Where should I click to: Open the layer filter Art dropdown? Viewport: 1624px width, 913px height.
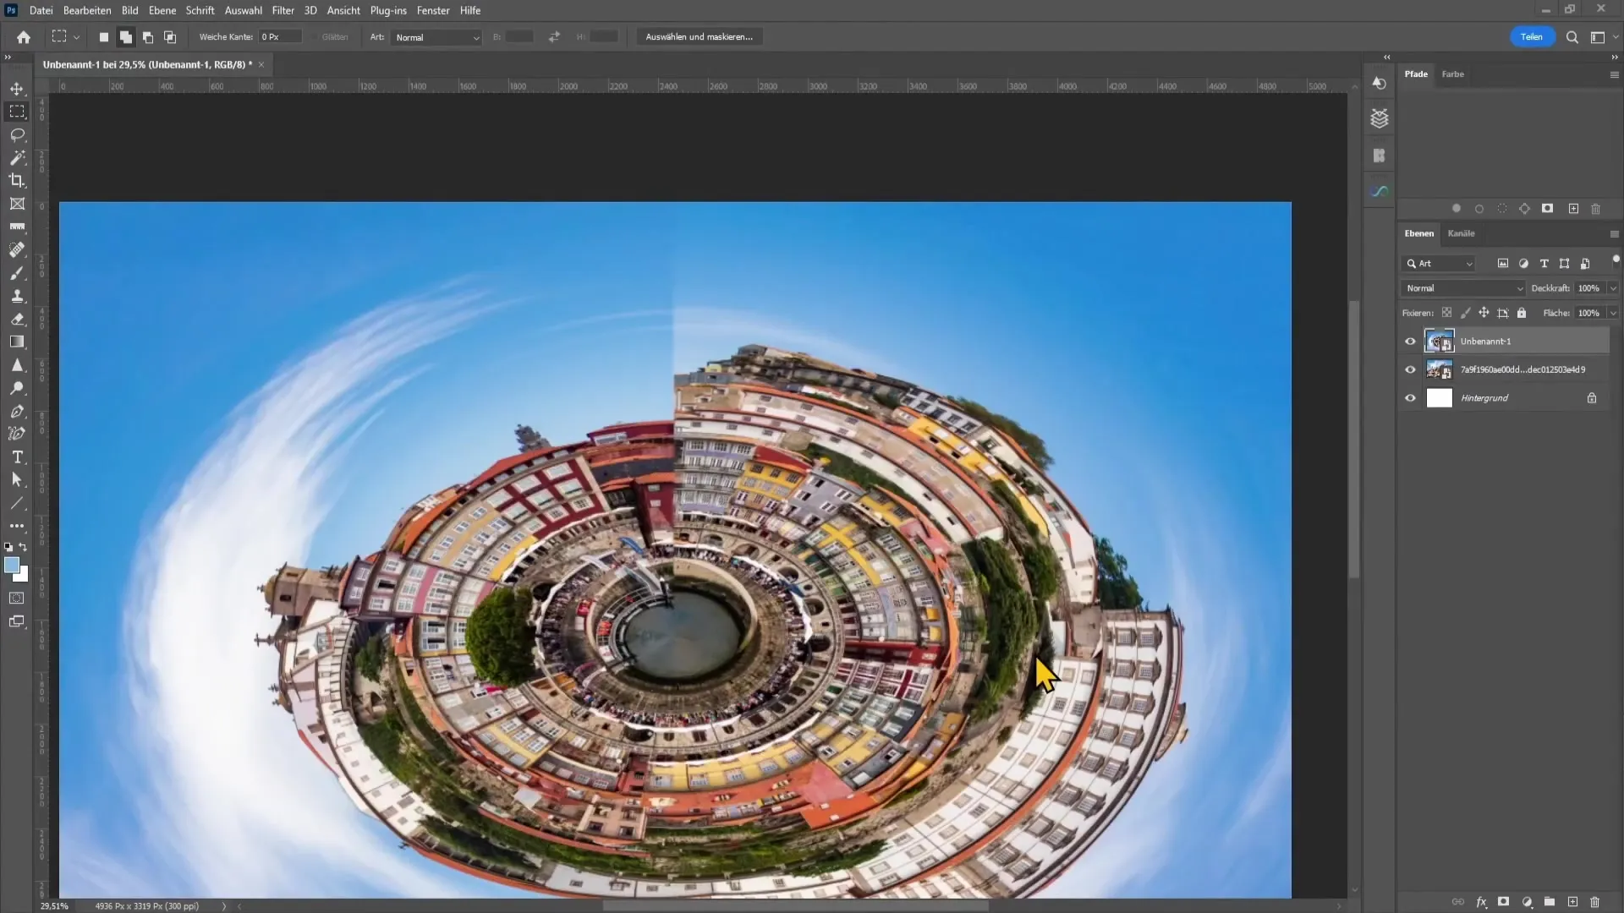click(x=1439, y=264)
